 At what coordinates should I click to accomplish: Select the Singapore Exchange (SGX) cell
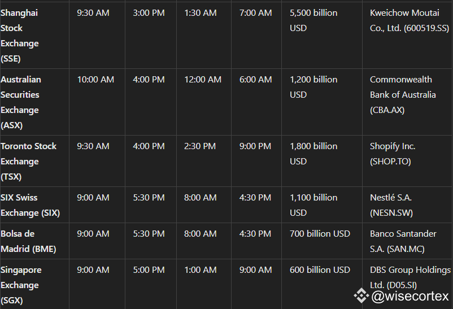(34, 285)
